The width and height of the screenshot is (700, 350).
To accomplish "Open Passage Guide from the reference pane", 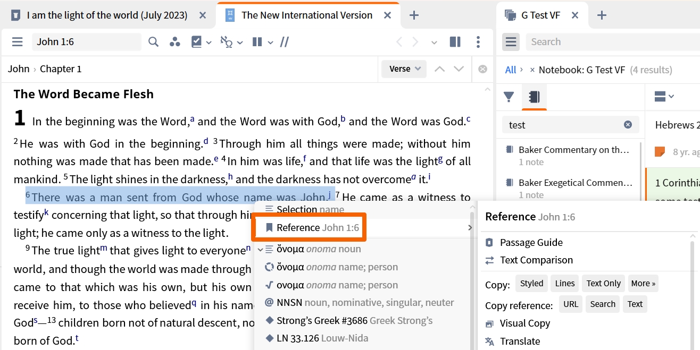I will tap(531, 243).
